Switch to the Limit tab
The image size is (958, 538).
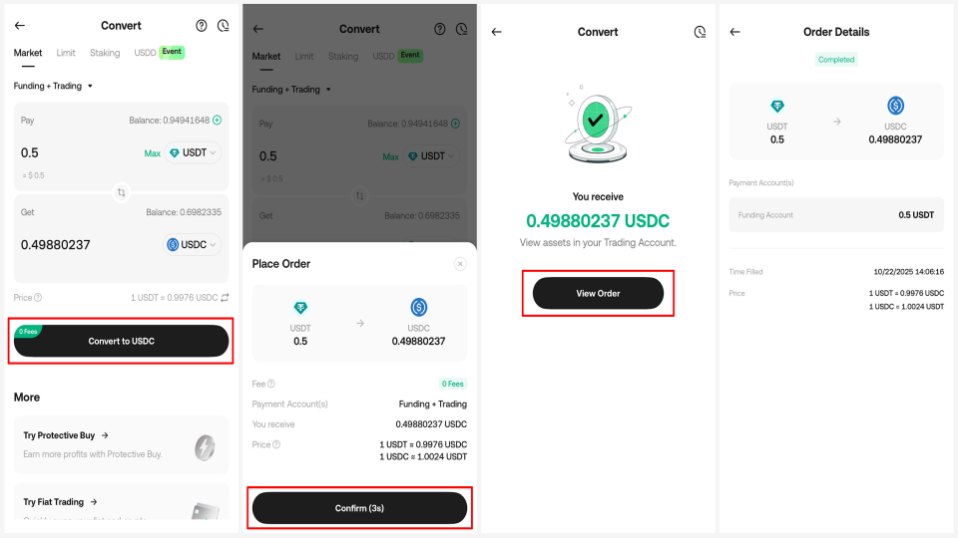(66, 53)
